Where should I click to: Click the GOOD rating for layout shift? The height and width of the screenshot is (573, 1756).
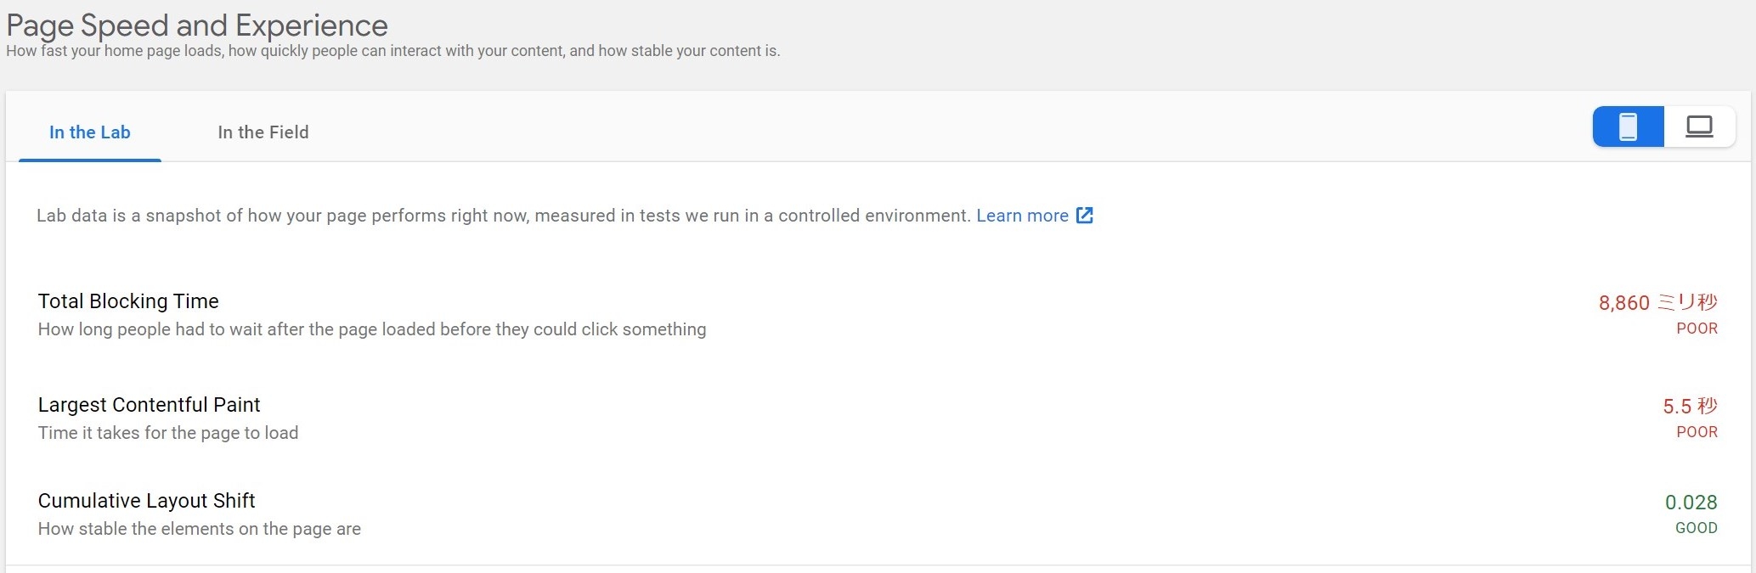point(1696,528)
